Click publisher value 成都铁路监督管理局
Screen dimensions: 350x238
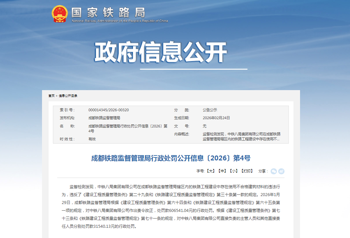[104, 118]
